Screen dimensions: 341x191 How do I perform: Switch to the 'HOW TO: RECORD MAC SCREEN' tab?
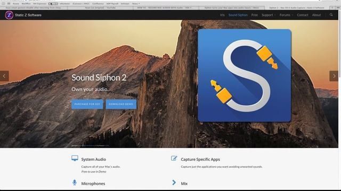point(166,7)
